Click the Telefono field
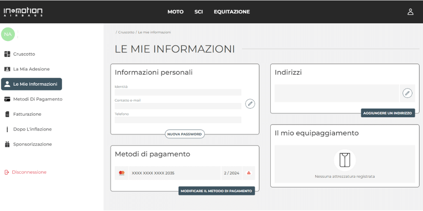423x211 pixels. tap(178, 120)
